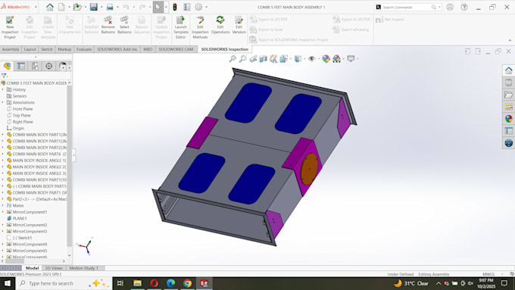Expand the Annotations tree node
Image resolution: width=515 pixels, height=290 pixels.
pos(3,102)
